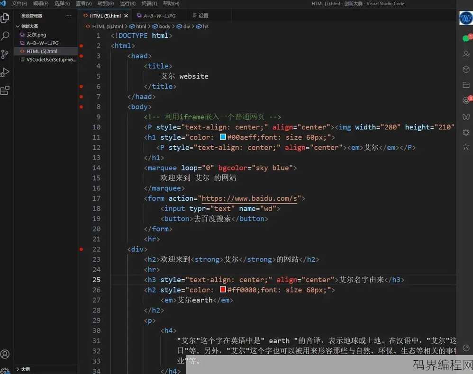Open Explorer more actions ellipsis
Screen dimensions: 473x374
click(x=69, y=16)
